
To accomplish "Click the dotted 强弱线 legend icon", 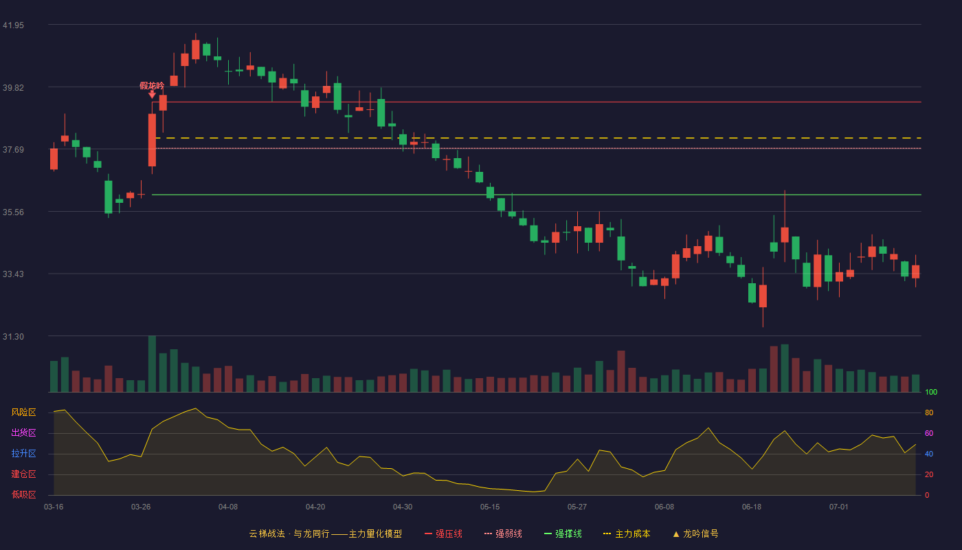I will (x=489, y=533).
